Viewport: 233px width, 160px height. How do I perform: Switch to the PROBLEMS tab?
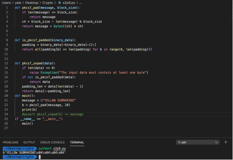click(11, 142)
